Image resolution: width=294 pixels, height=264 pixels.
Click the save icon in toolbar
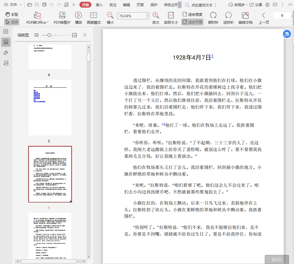pos(37,5)
